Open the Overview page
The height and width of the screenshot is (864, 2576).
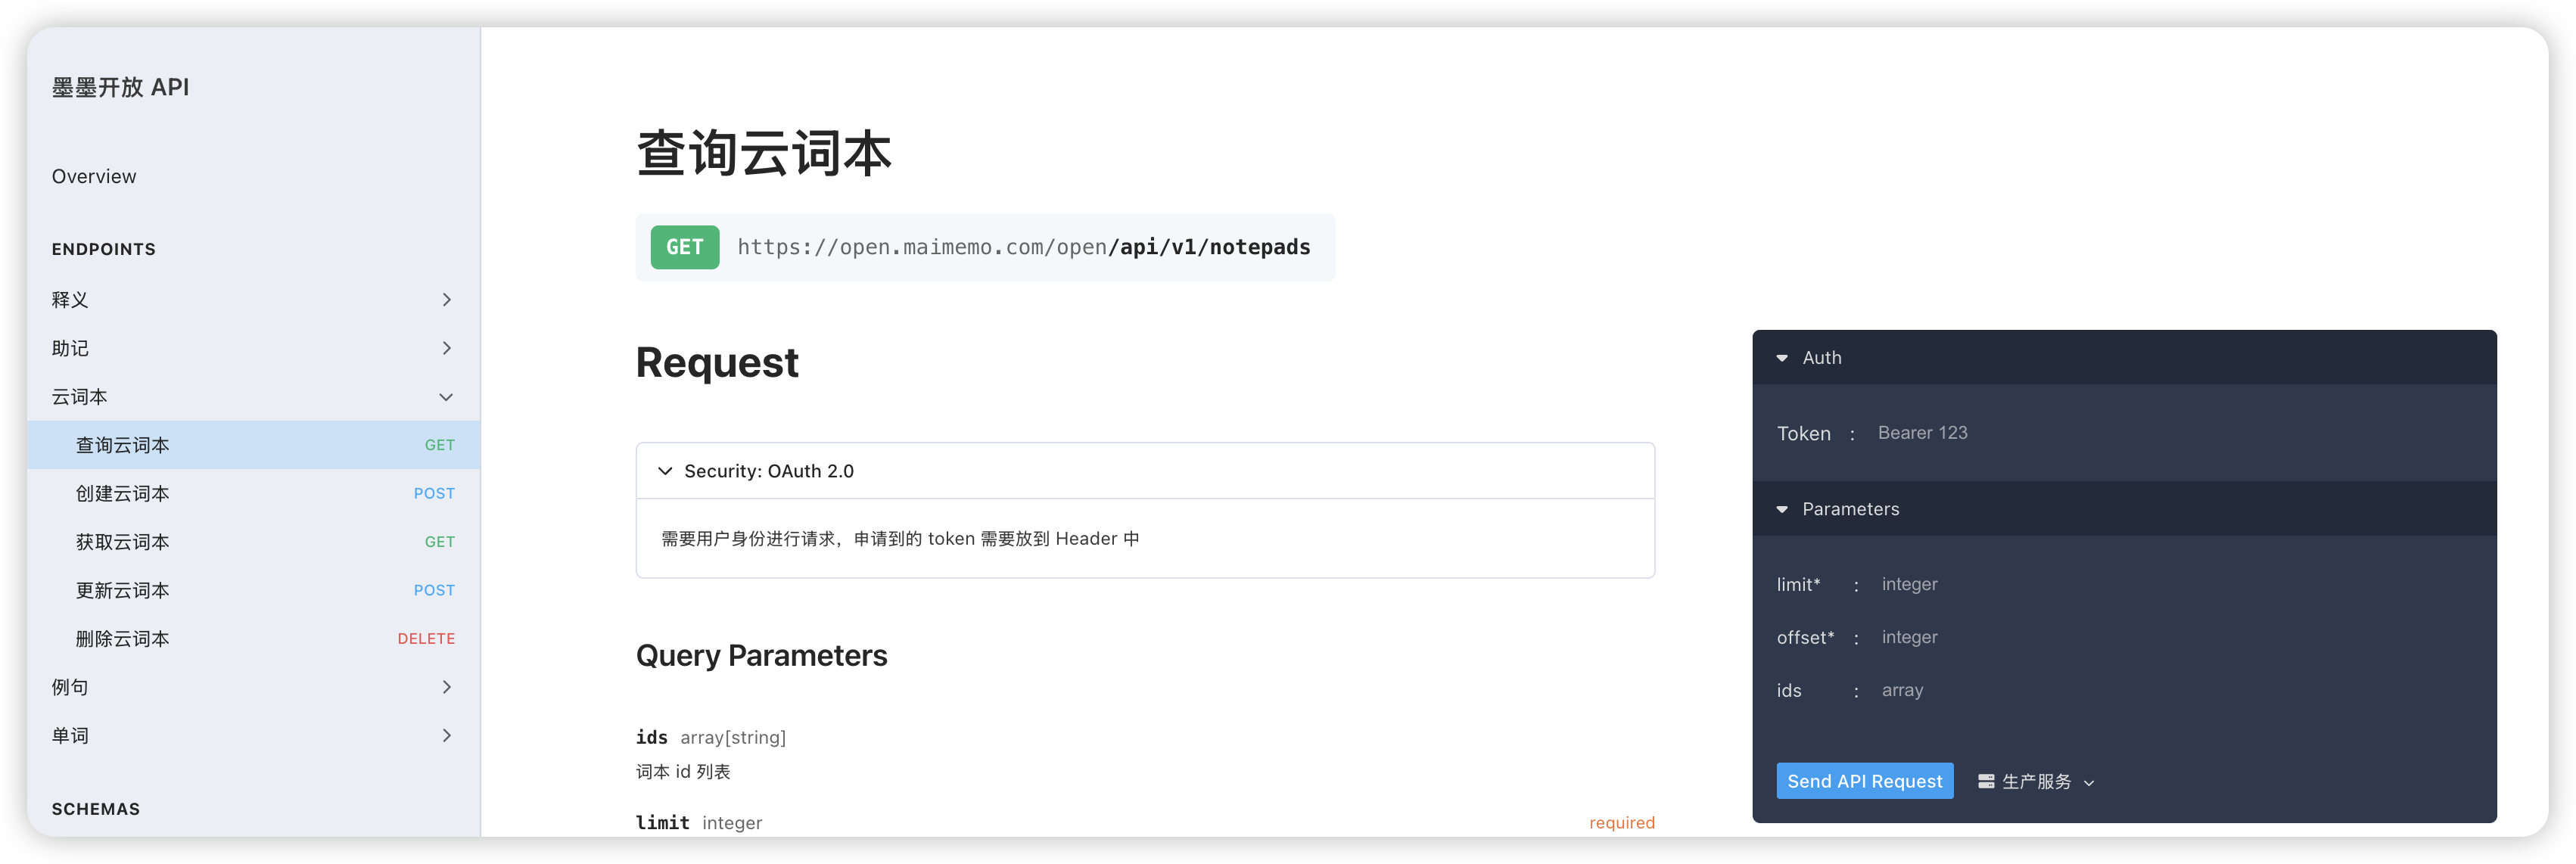click(x=94, y=177)
